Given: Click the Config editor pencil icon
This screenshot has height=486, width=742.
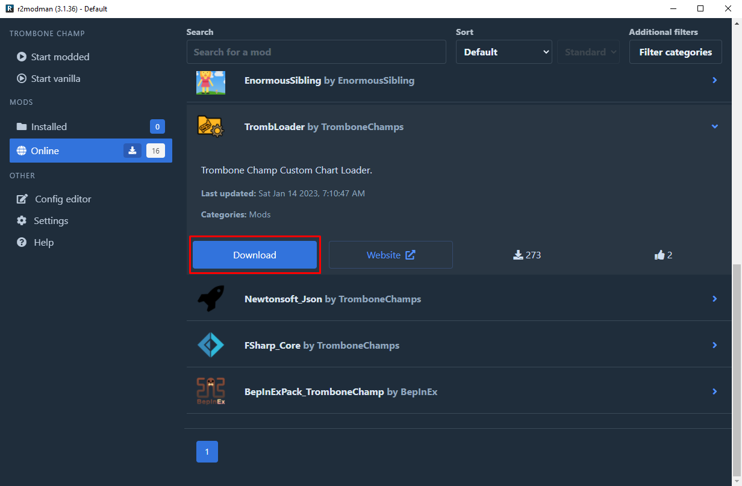Looking at the screenshot, I should (22, 199).
